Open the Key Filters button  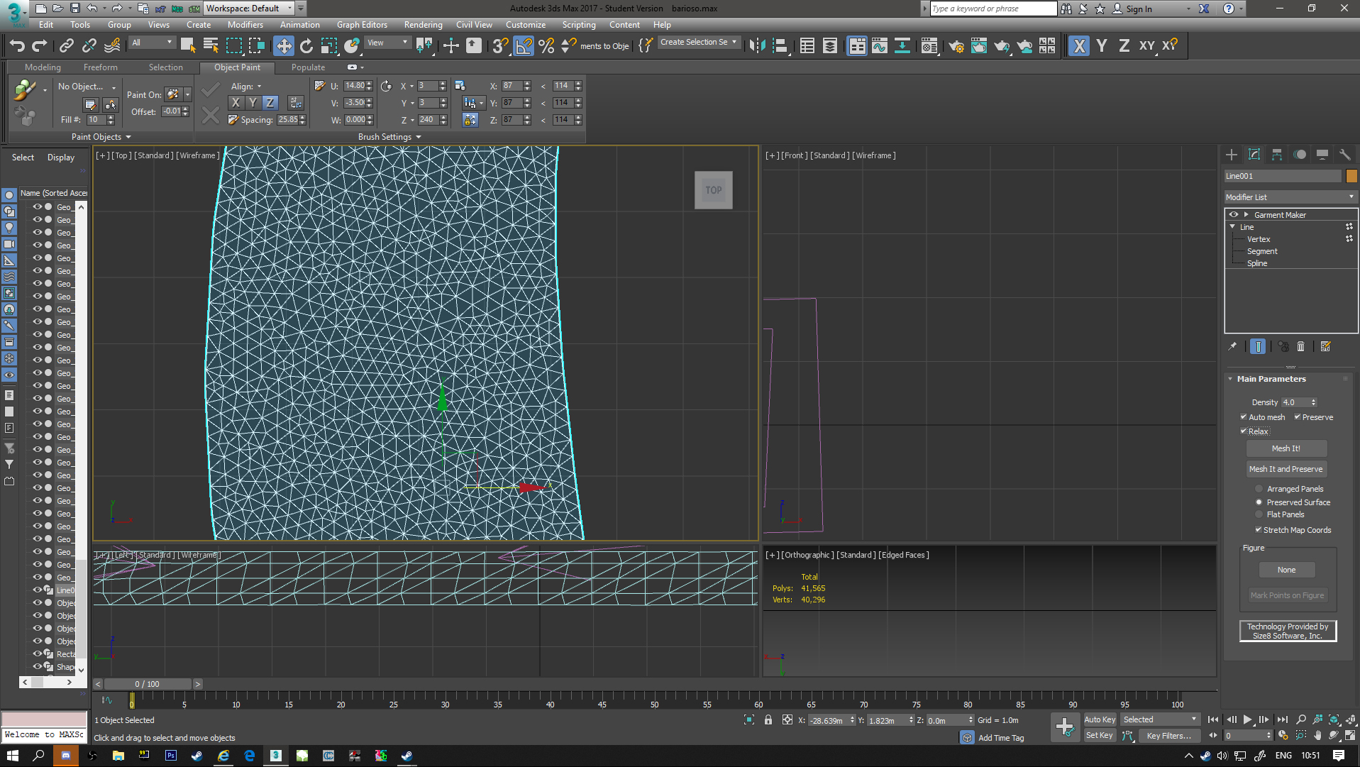pos(1168,736)
